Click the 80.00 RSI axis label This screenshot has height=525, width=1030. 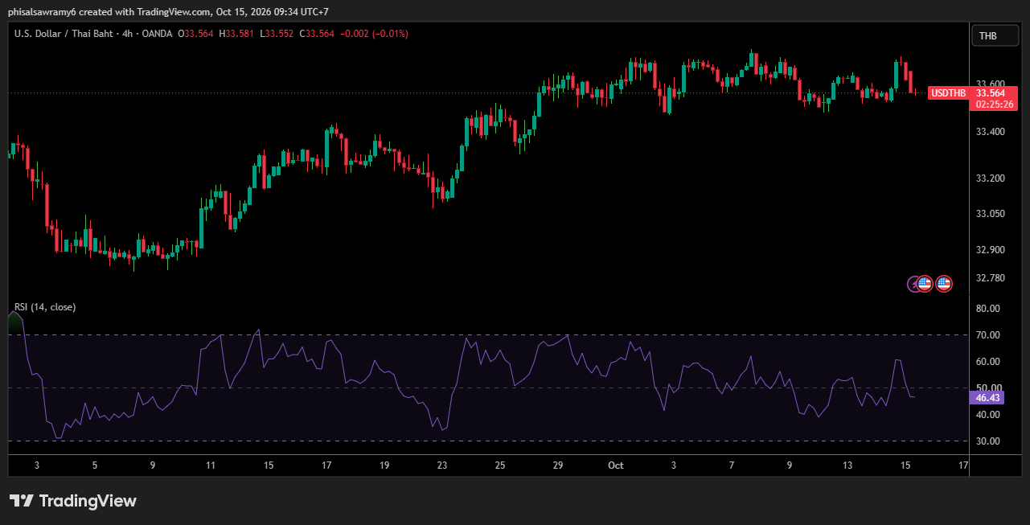pos(987,308)
